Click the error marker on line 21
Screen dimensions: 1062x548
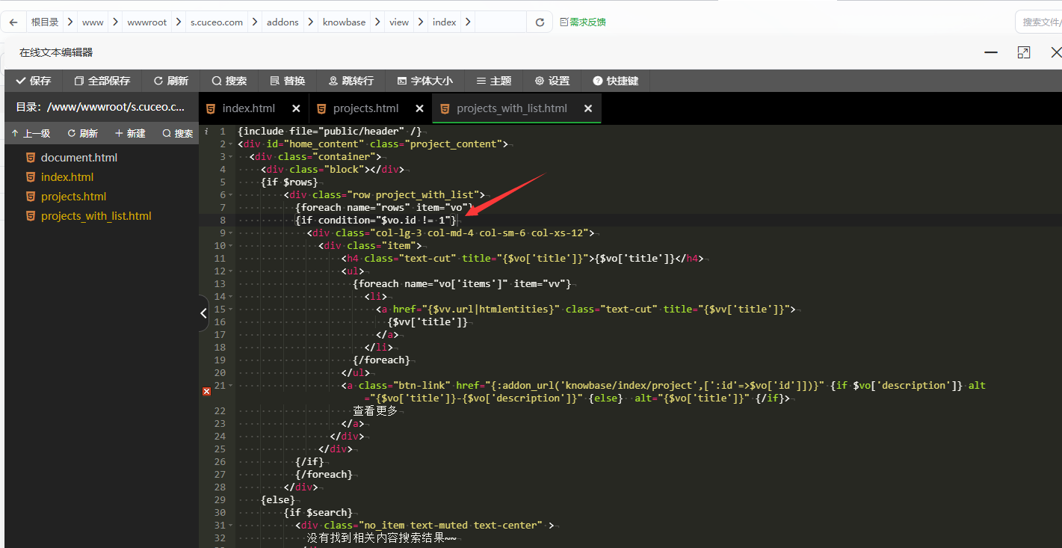tap(207, 391)
